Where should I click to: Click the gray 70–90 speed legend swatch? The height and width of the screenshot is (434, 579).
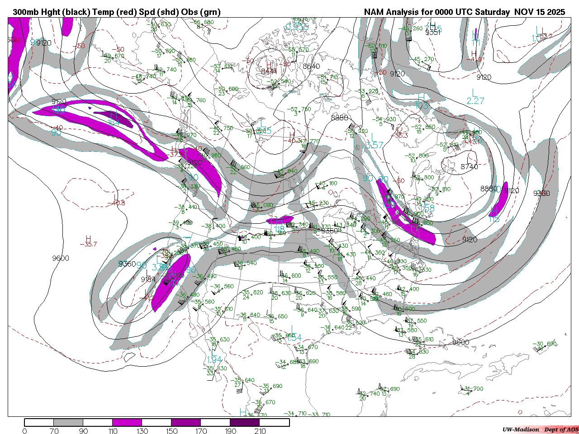click(x=68, y=423)
